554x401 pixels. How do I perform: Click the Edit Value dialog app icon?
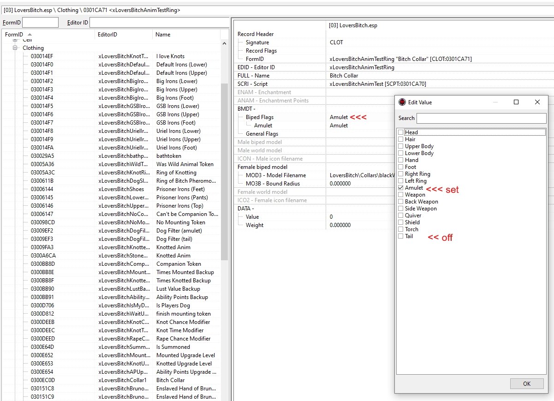[x=402, y=102]
